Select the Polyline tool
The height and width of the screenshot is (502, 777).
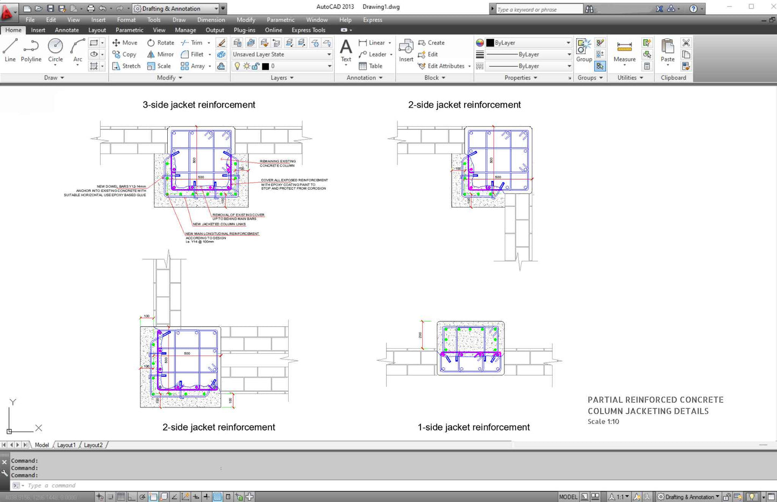point(31,51)
